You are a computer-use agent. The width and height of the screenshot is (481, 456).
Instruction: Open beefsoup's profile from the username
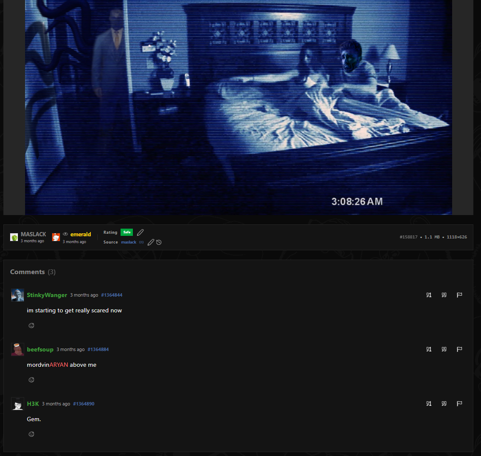(40, 349)
